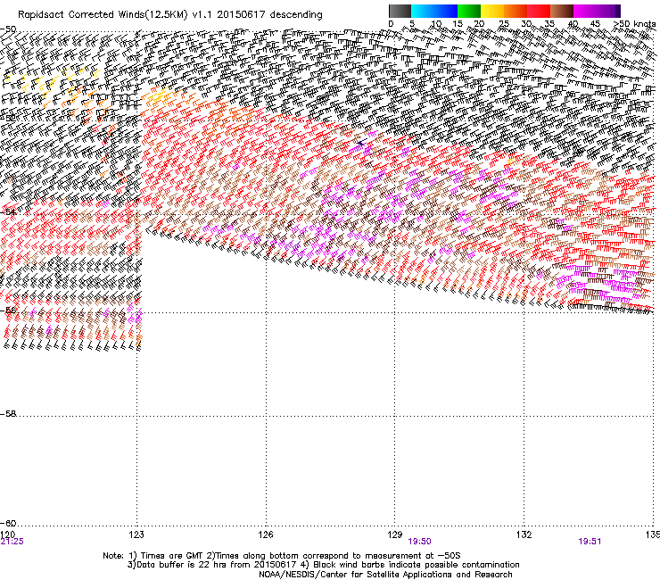Click the red 30-35 knots legend swatch
The image size is (660, 580).
[x=539, y=11]
